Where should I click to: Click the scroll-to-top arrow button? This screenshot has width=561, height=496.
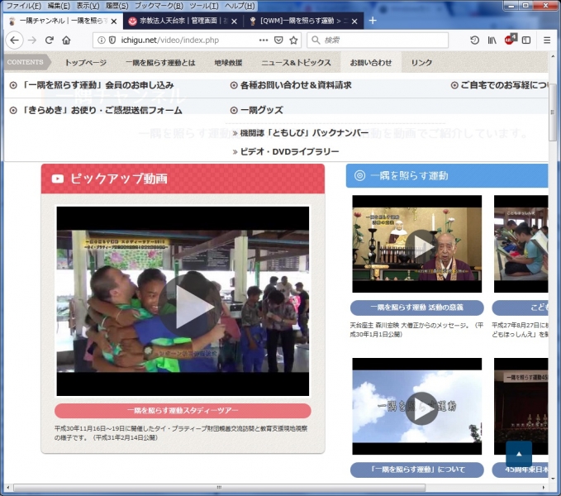519,454
